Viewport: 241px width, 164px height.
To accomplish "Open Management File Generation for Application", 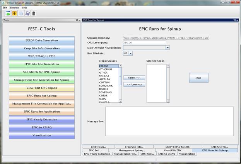I will [x=42, y=104].
